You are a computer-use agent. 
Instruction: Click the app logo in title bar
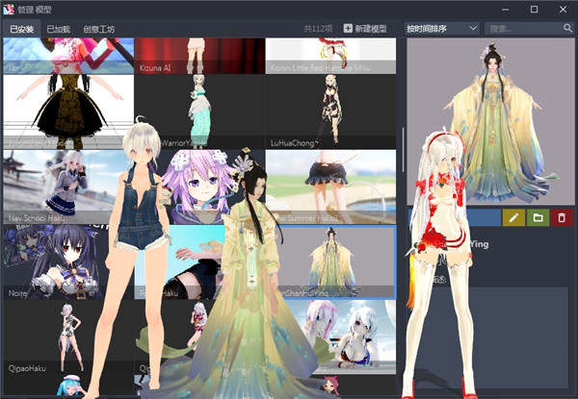pyautogui.click(x=8, y=10)
